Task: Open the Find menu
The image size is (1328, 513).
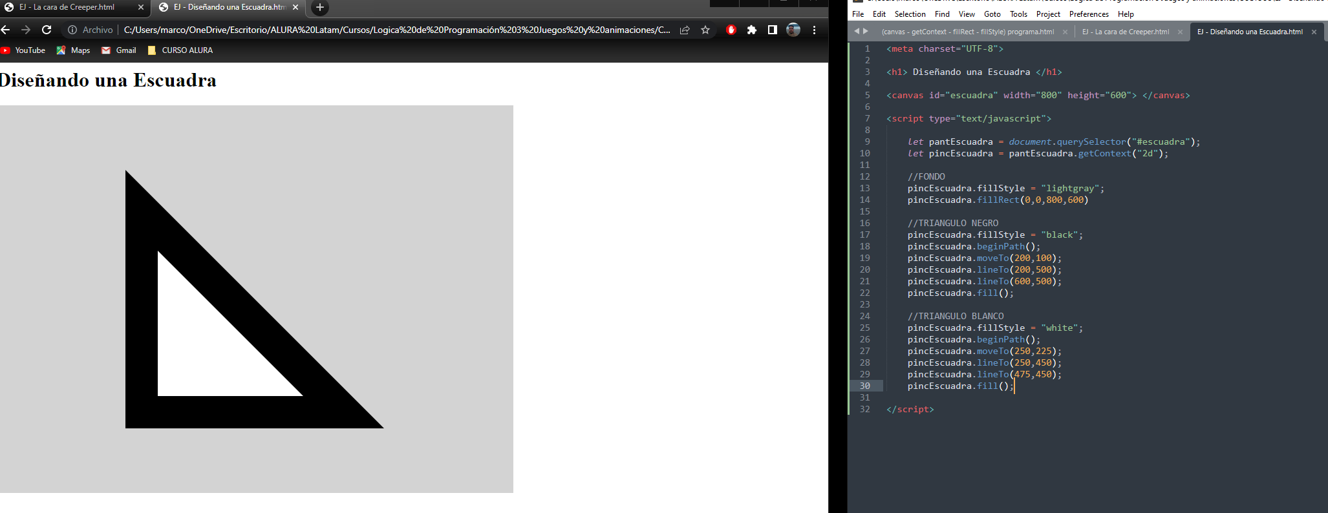Action: click(942, 14)
